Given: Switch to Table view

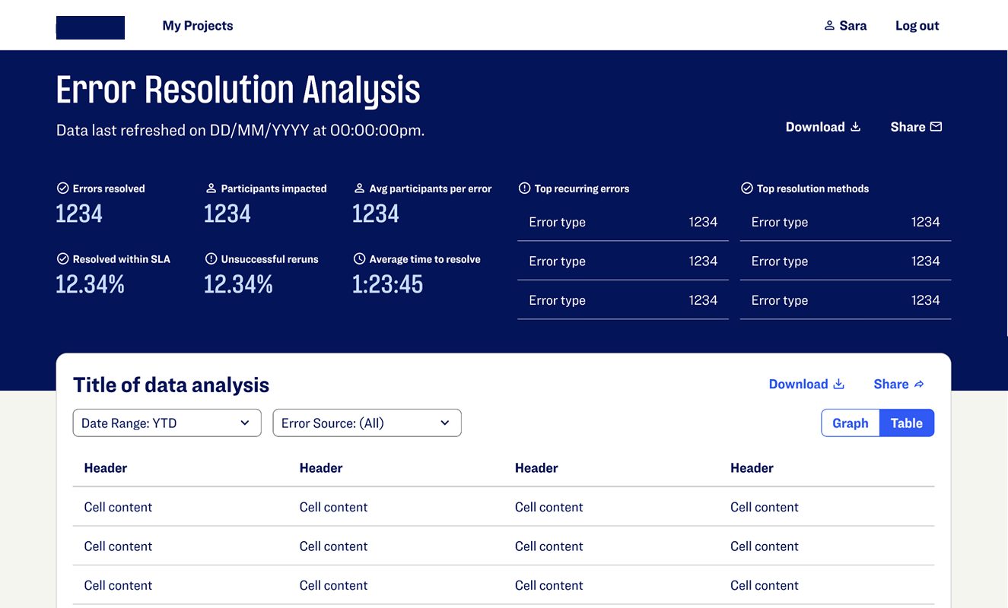Looking at the screenshot, I should 907,423.
